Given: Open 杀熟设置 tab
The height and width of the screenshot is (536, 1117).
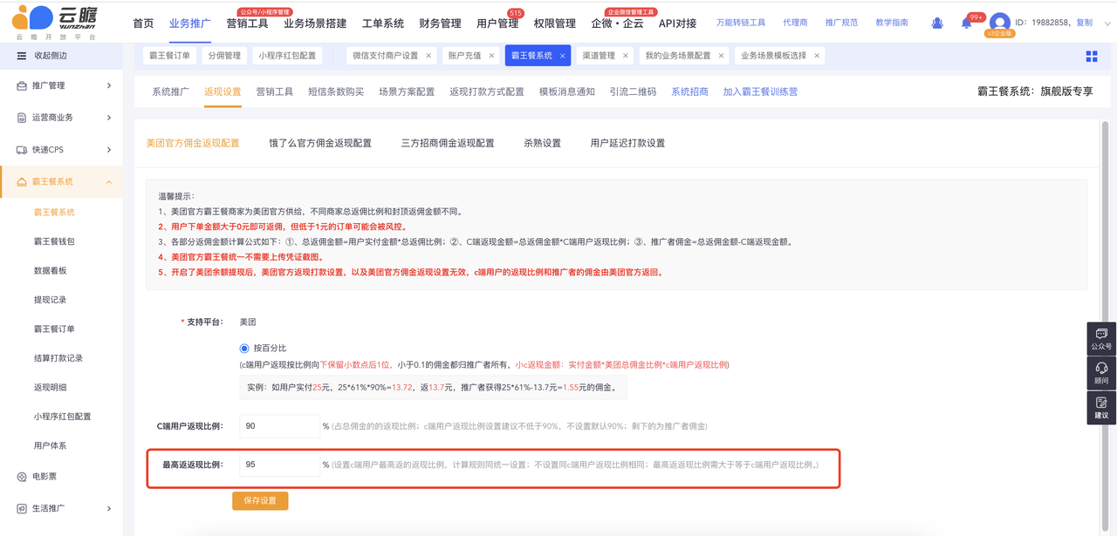Looking at the screenshot, I should [x=543, y=143].
